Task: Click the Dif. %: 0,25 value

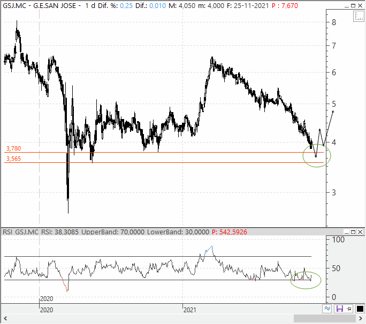Action: (x=115, y=5)
